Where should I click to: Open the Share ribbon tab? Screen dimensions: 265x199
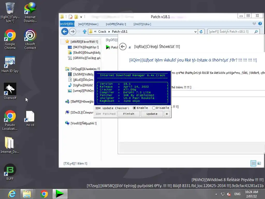click(116, 24)
